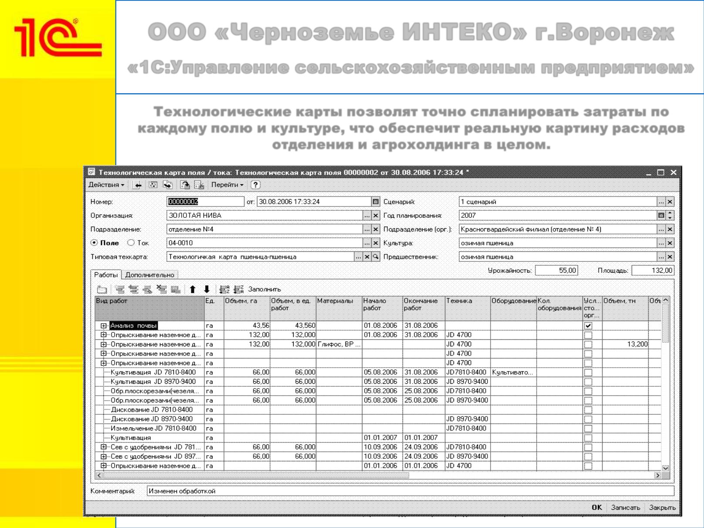Check the checkbox in Культивация JD 7810-8400 row

pos(588,372)
